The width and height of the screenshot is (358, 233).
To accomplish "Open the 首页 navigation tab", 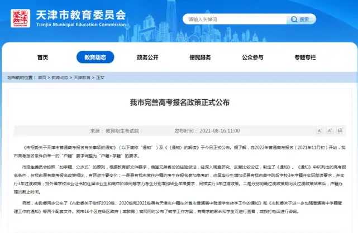I will click(x=42, y=57).
